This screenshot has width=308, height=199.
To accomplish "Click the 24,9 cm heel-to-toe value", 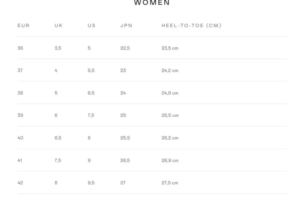I will click(170, 93).
